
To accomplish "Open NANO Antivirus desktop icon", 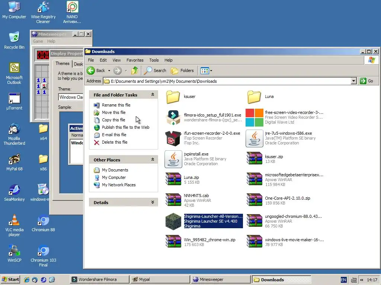I will 72,12.
